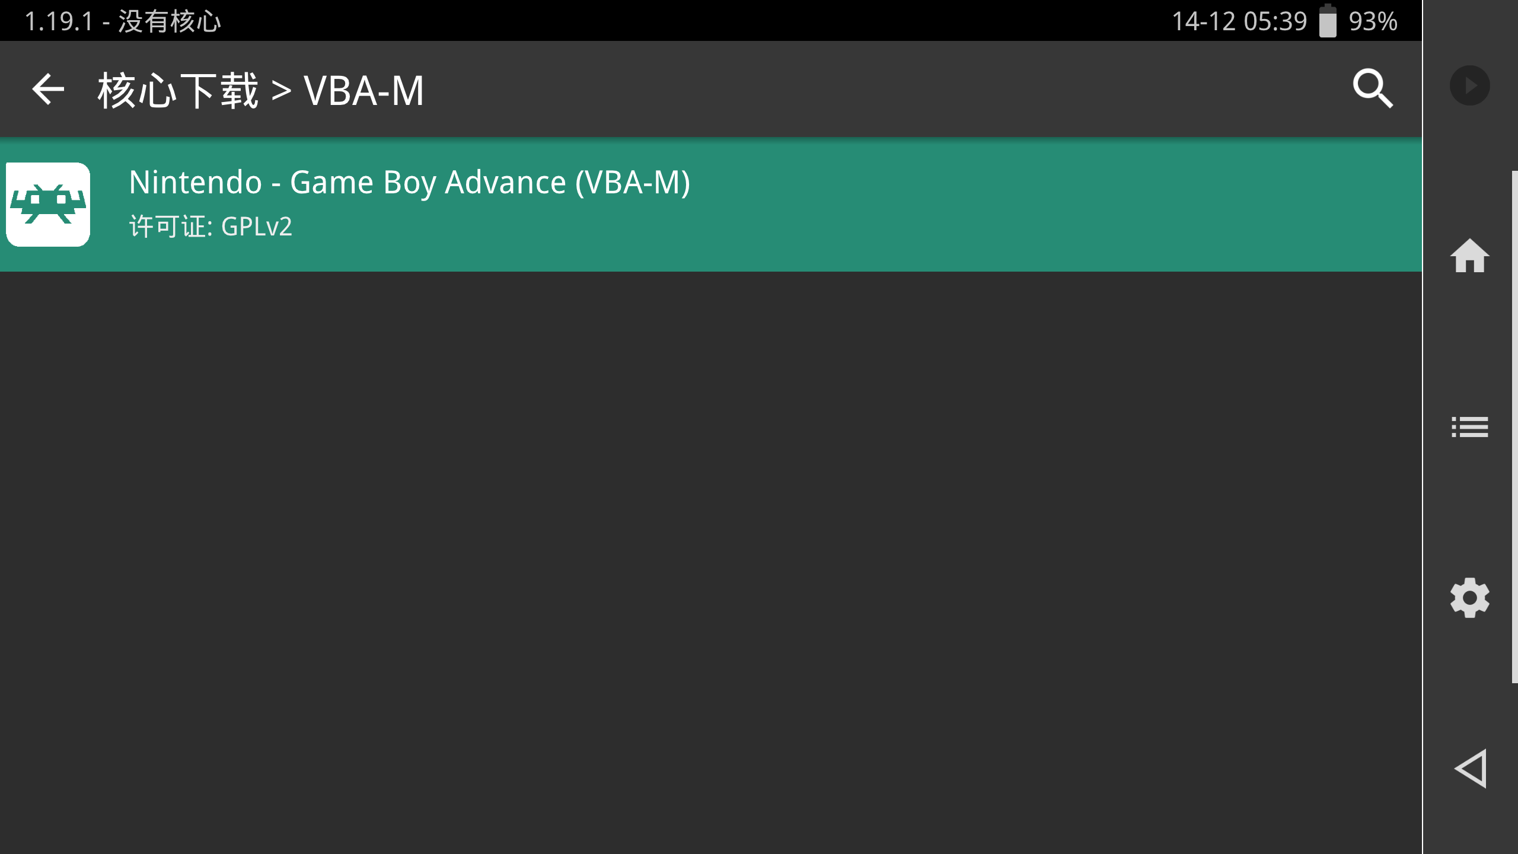Click the VBA-M emulator icon
This screenshot has width=1518, height=854.
pyautogui.click(x=48, y=205)
